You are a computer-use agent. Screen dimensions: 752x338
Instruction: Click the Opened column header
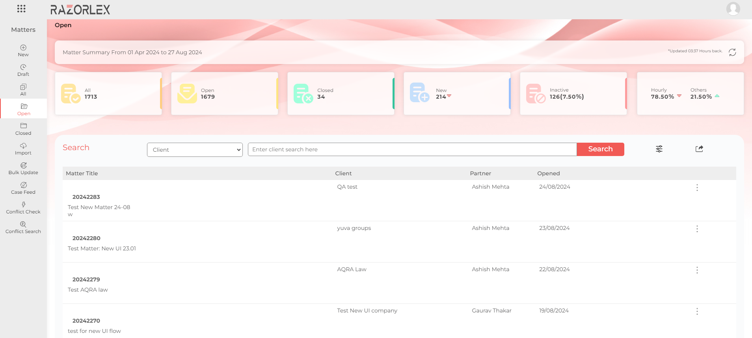[548, 173]
